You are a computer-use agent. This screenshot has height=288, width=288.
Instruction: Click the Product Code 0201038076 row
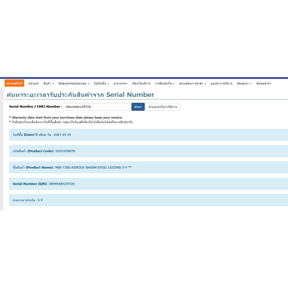[x=148, y=151]
